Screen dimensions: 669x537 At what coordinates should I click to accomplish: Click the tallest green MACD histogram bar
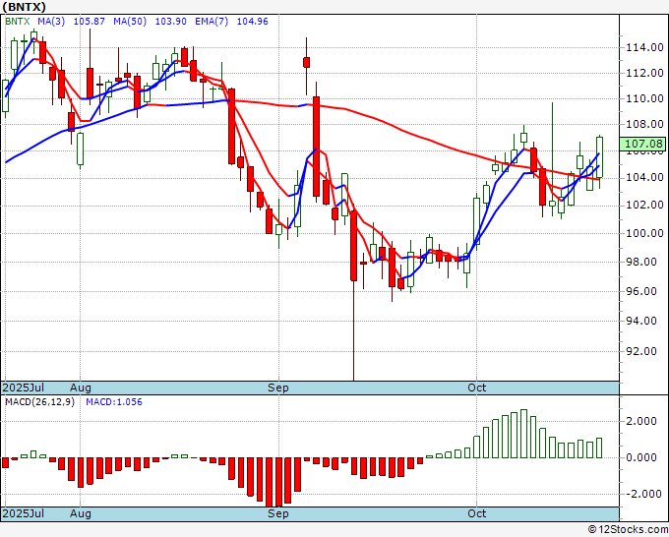[523, 434]
